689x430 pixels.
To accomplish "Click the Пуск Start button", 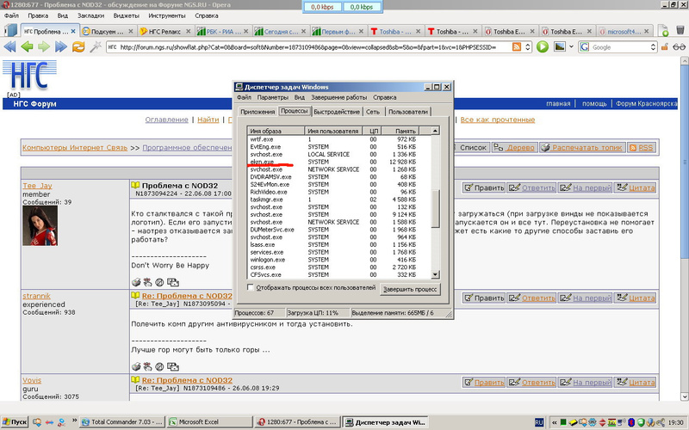I will click(15, 423).
